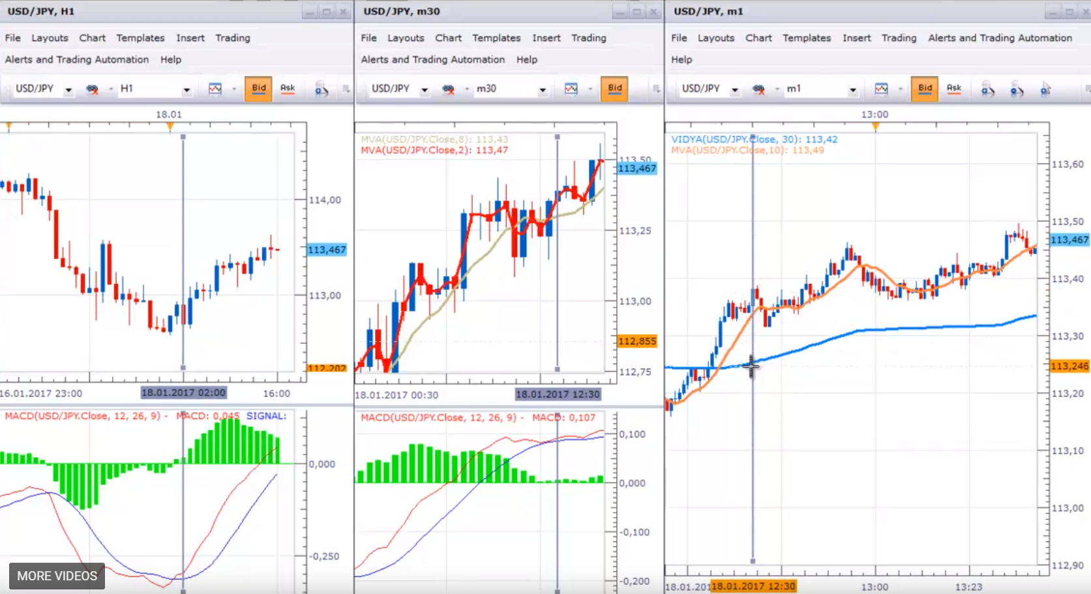Screen dimensions: 1091x594
Task: Toggle Bid display off on the m30 chart
Action: coord(614,89)
